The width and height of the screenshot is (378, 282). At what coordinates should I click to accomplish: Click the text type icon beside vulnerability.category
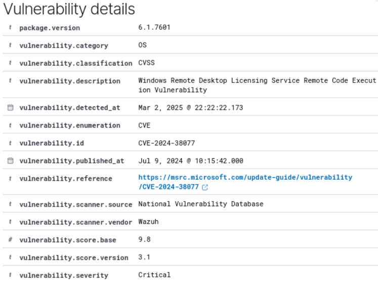10,45
